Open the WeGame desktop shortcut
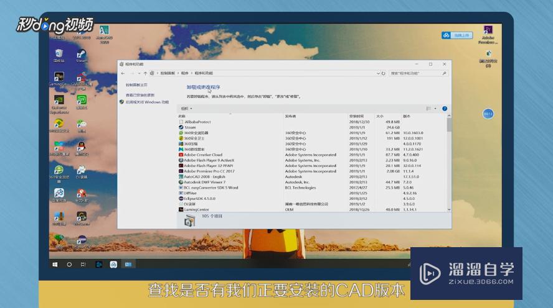 pyautogui.click(x=82, y=218)
